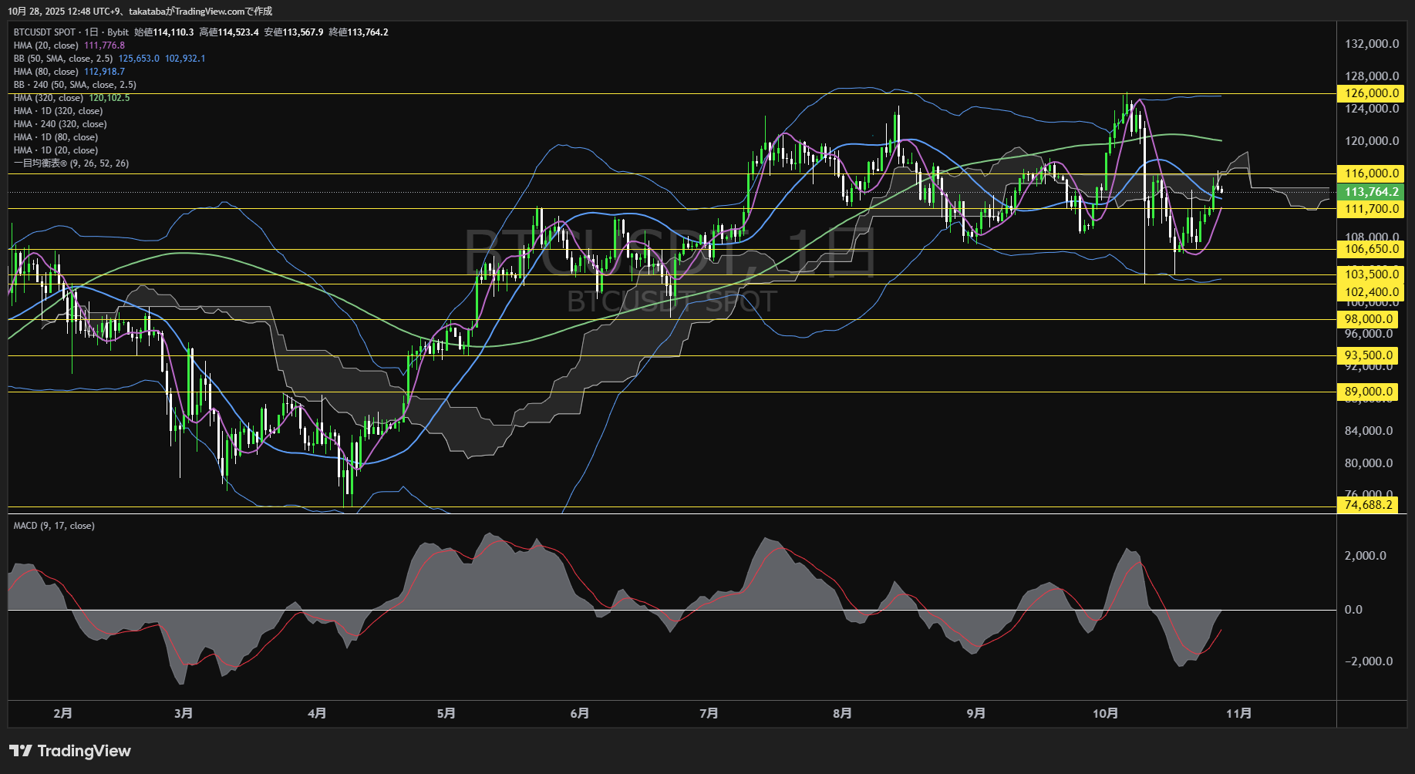Click the 111,700.0 yellow price label
Viewport: 1415px width, 774px height.
click(x=1370, y=209)
